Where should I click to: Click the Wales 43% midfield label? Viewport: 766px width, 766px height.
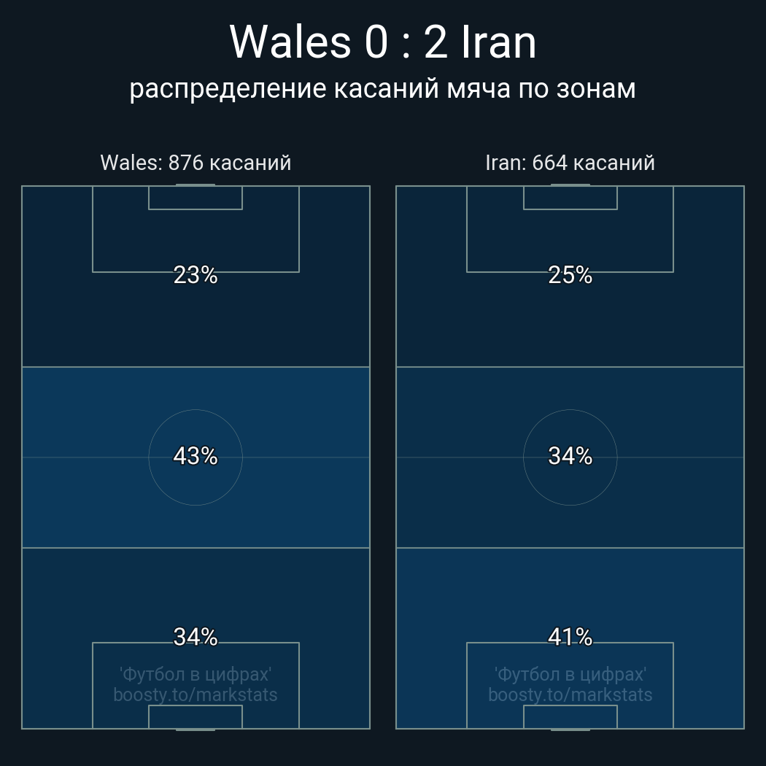tap(196, 457)
